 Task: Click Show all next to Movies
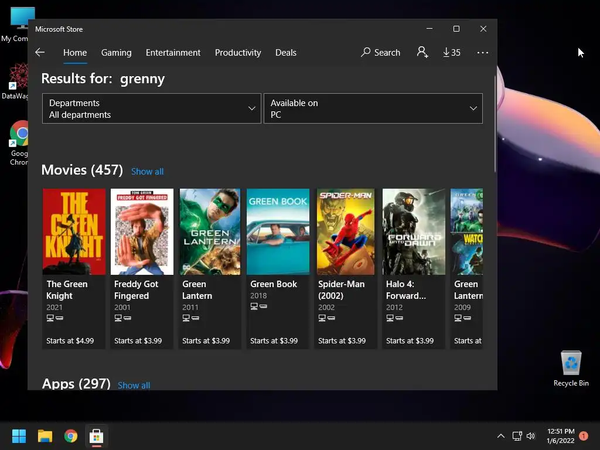coord(147,172)
